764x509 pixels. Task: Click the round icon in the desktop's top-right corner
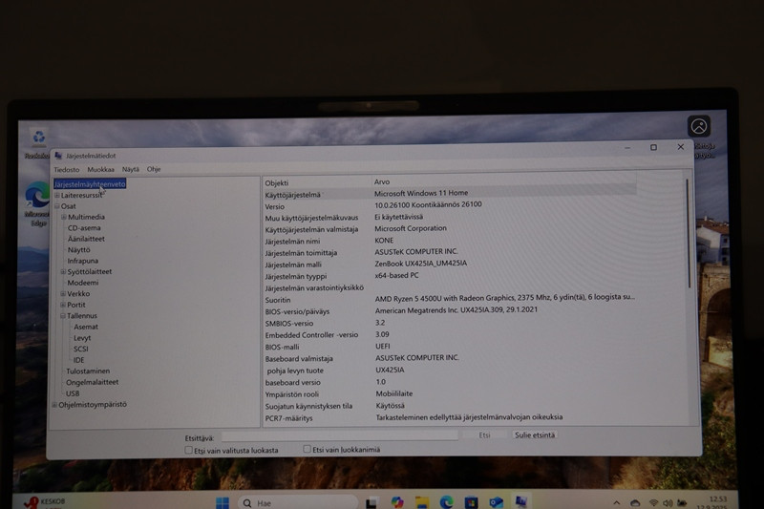(x=699, y=127)
